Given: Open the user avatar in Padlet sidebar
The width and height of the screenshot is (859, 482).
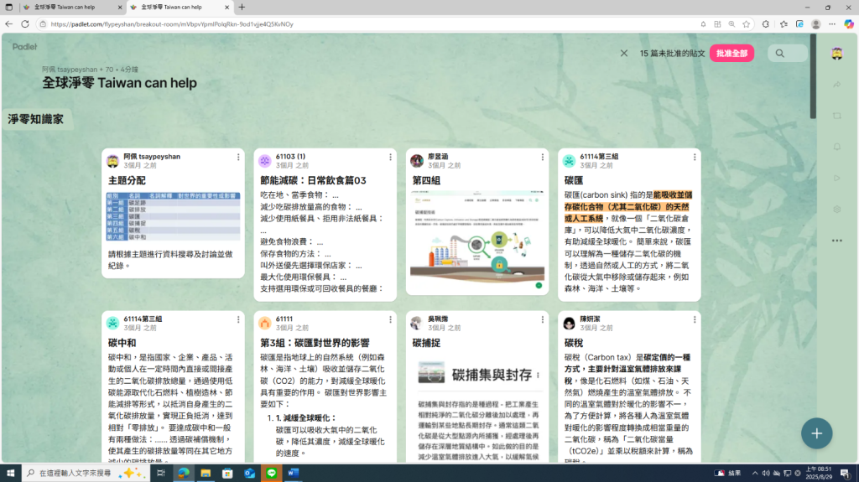Looking at the screenshot, I should [836, 54].
